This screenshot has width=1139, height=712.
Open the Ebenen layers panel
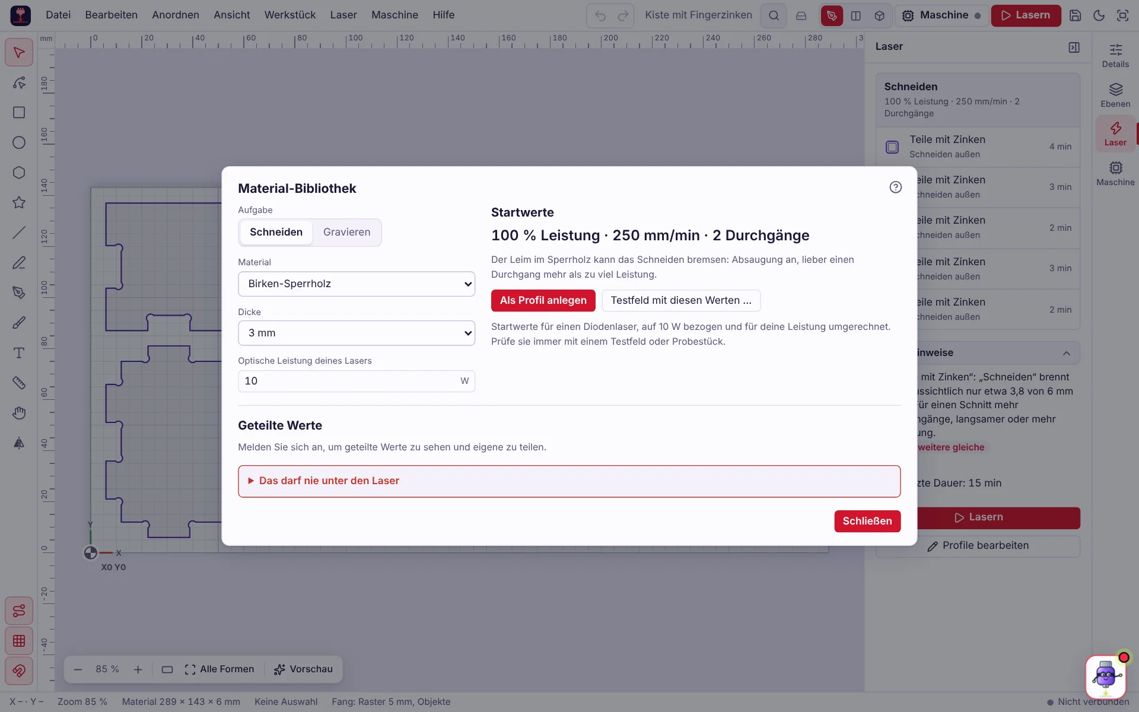1115,95
